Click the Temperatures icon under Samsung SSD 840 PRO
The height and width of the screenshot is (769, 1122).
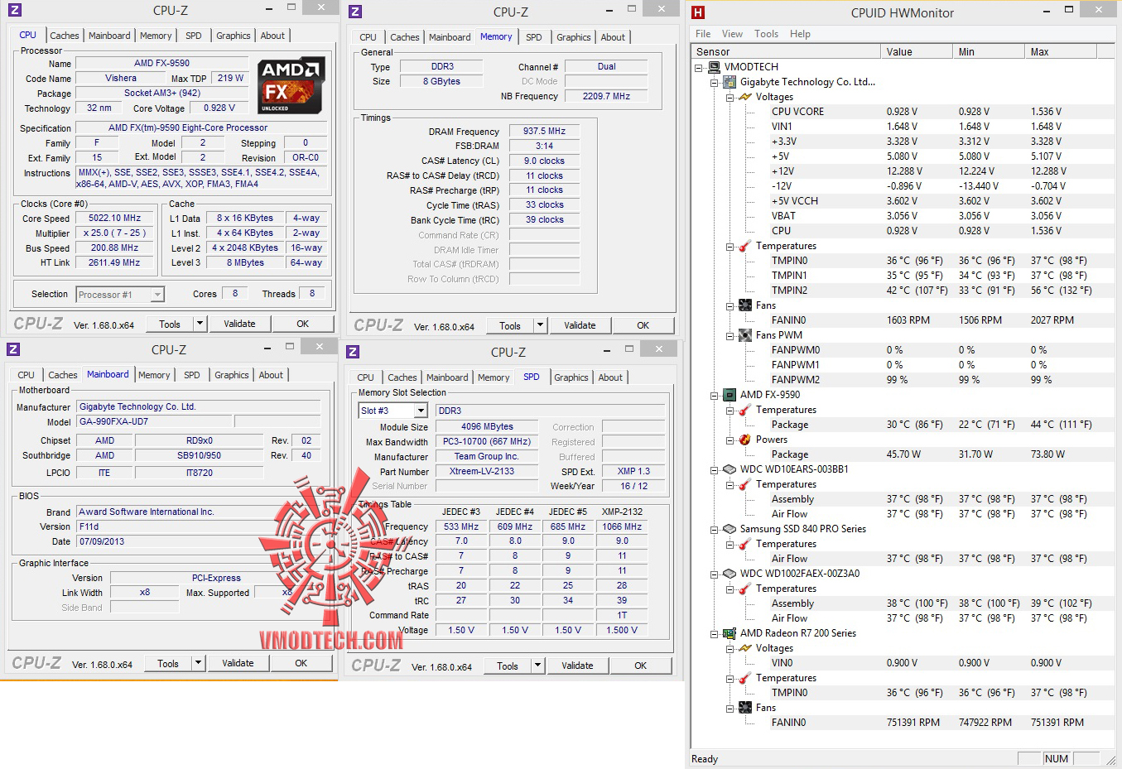(745, 544)
